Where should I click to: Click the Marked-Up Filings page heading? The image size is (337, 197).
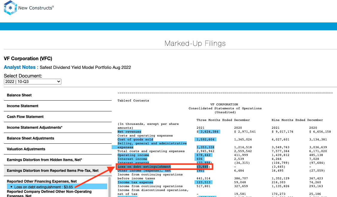click(x=195, y=43)
